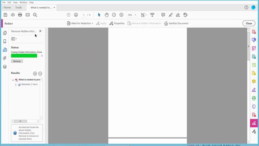259x146 pixels.
Task: Open the panel options menu dropdown
Action: click(14, 39)
